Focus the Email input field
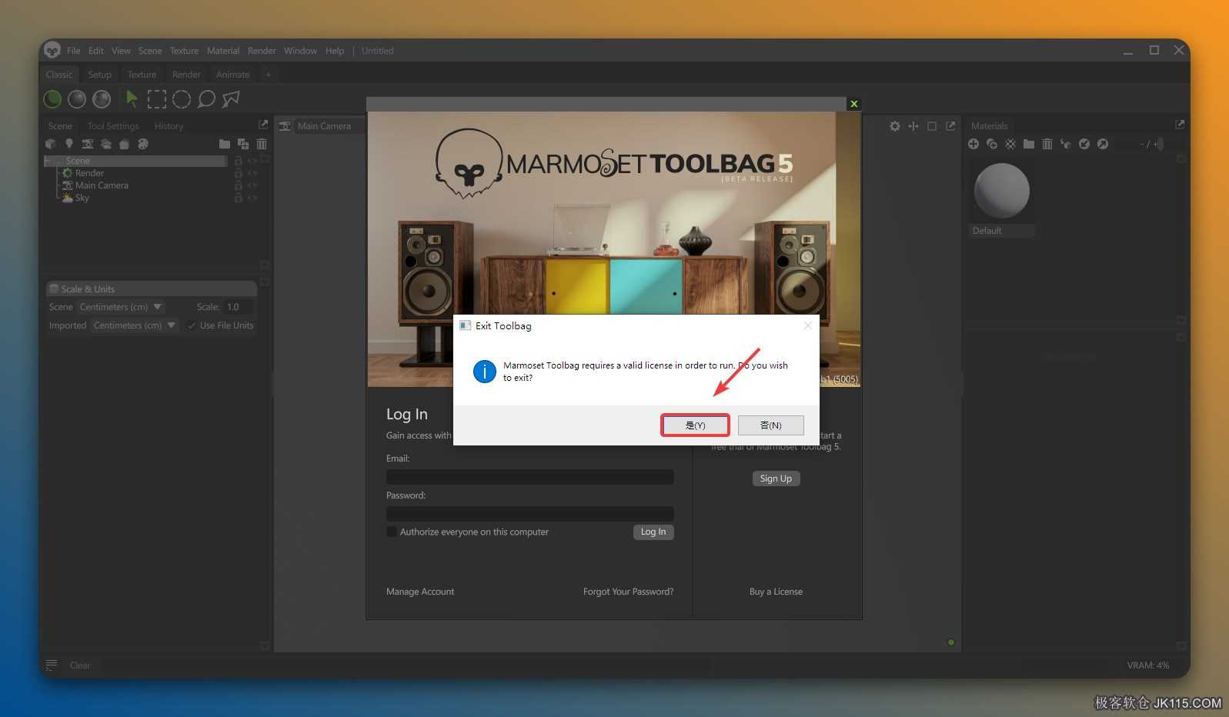Screen dimensions: 1229x717 point(530,477)
